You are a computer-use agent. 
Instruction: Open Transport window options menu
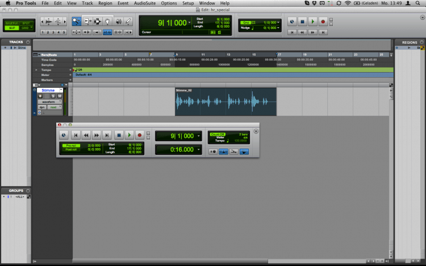tap(256, 131)
